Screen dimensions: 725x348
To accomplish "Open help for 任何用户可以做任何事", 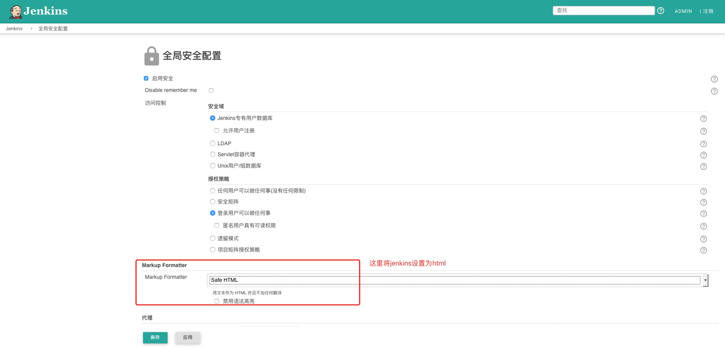I will tap(703, 191).
